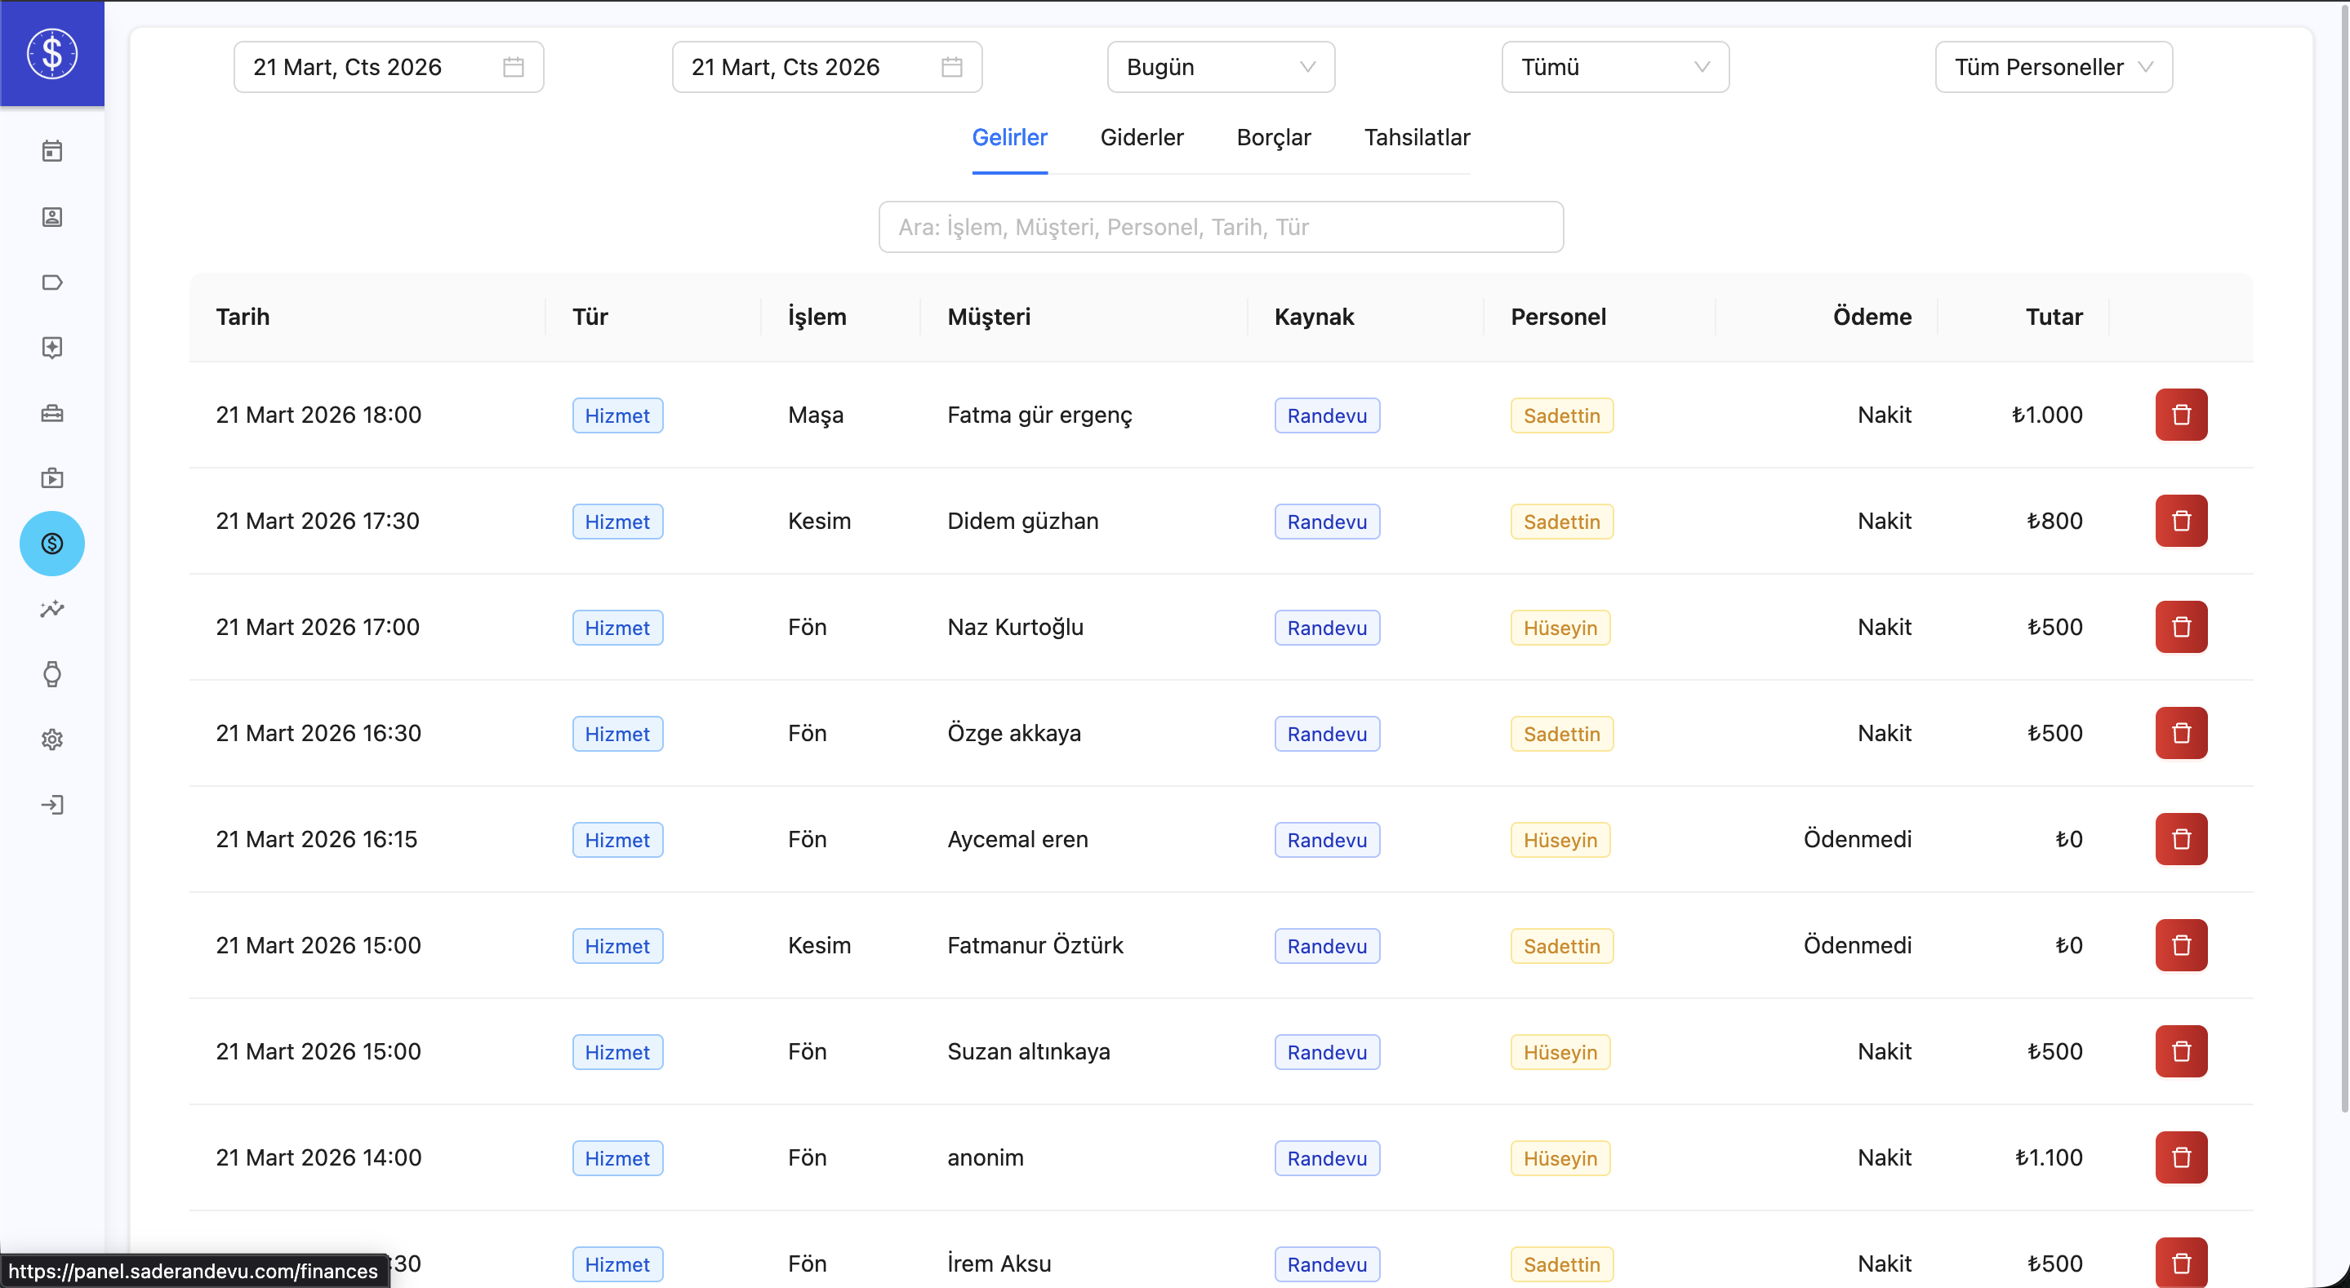This screenshot has height=1288, width=2350.
Task: Switch to the Tahsilatlar tab
Action: point(1416,138)
